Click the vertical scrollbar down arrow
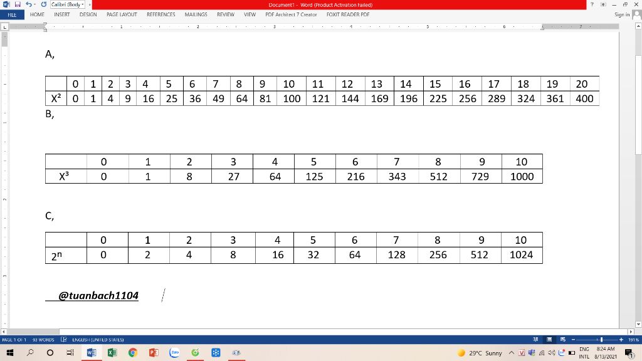642x361 pixels. coord(638,325)
